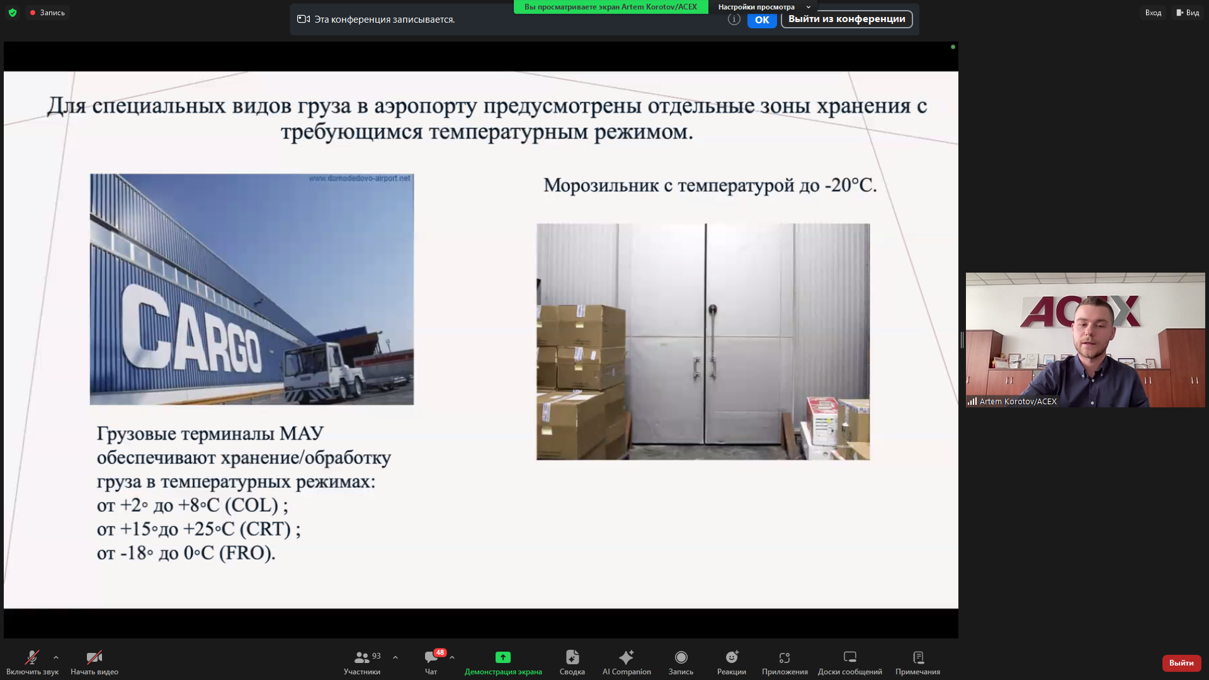Image resolution: width=1209 pixels, height=680 pixels.
Task: Expand the participants options arrow
Action: 395,657
